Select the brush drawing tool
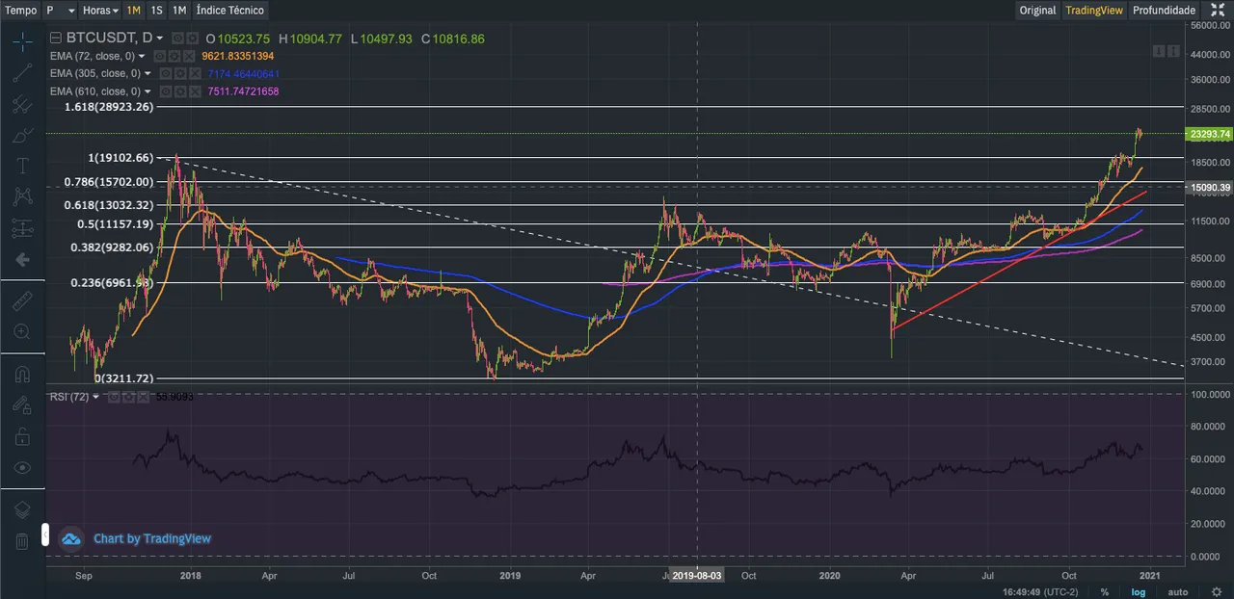The image size is (1234, 599). (22, 135)
